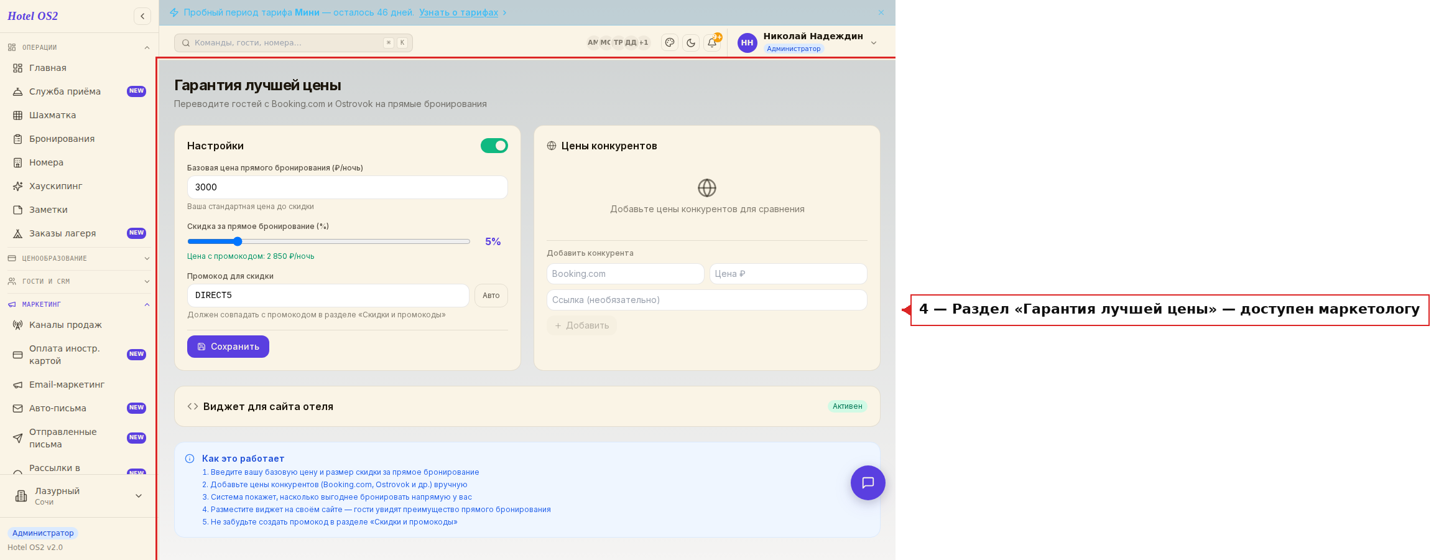1444x560 pixels.
Task: Open notifications bell icon
Action: pyautogui.click(x=712, y=42)
